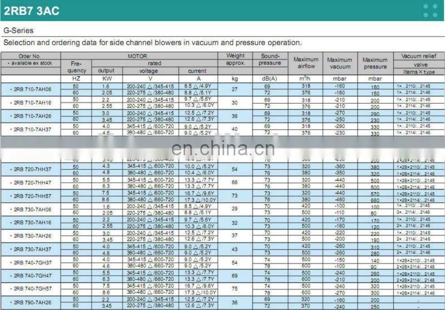
Task: Click the Frequency sub-header under MOTOR
Action: click(x=76, y=67)
